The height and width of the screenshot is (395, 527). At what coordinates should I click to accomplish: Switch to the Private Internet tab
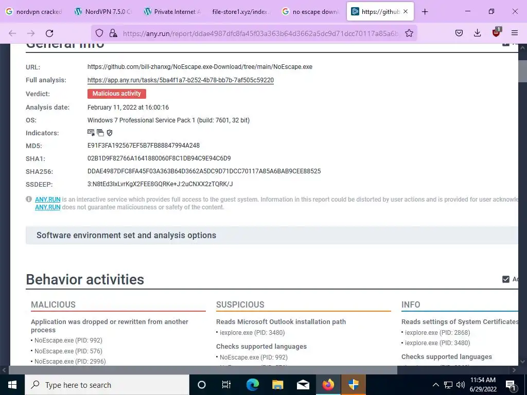pos(172,12)
